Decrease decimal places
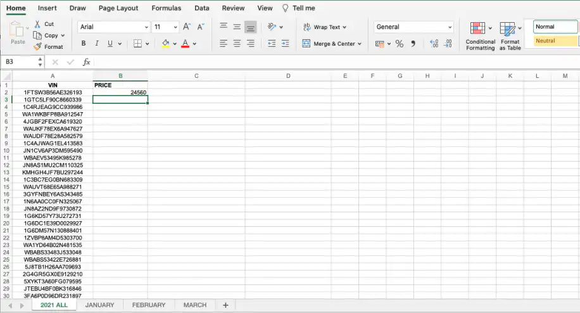Viewport: 580px width, 313px height. tap(448, 44)
